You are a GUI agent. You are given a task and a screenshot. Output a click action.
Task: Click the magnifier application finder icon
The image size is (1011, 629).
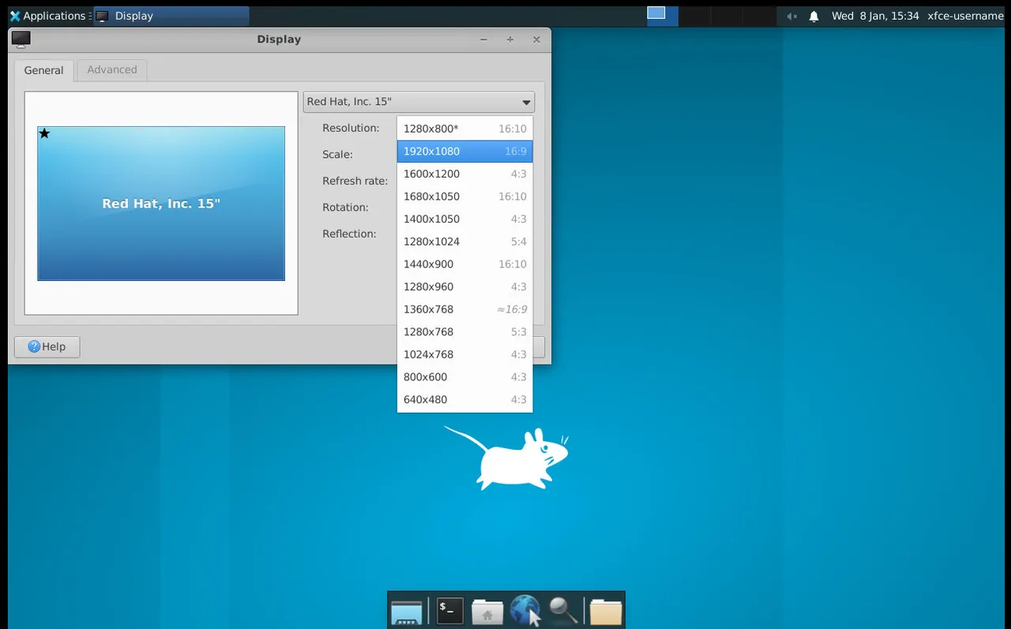[563, 611]
